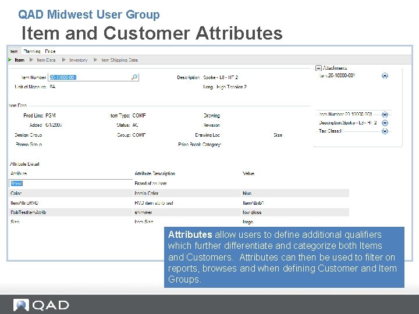
Task: Click the gray arrow before Item Data
Action: 31,60
